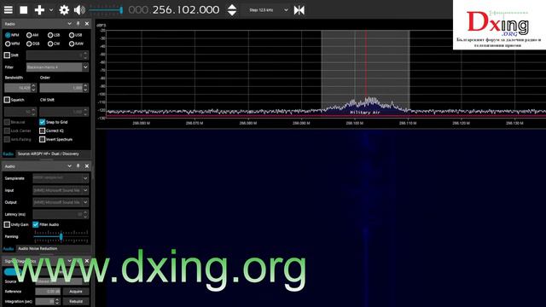
Task: Click the Integration (sec) spinner
Action: click(x=48, y=301)
